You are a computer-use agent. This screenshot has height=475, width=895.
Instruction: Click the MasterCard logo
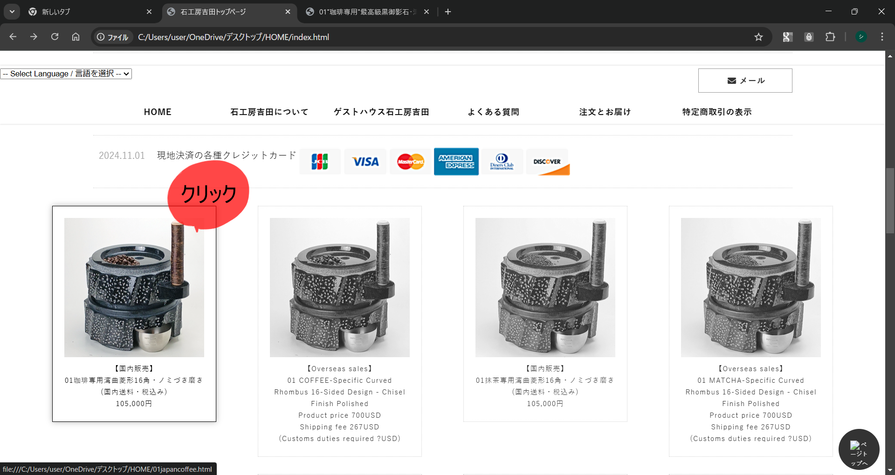pyautogui.click(x=410, y=162)
